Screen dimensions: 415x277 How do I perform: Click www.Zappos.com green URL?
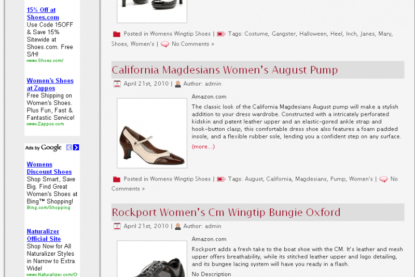click(x=45, y=124)
